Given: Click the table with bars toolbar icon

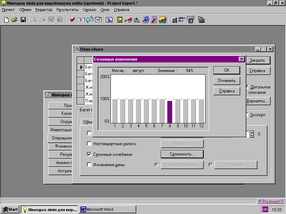Looking at the screenshot, I should pyautogui.click(x=173, y=20).
